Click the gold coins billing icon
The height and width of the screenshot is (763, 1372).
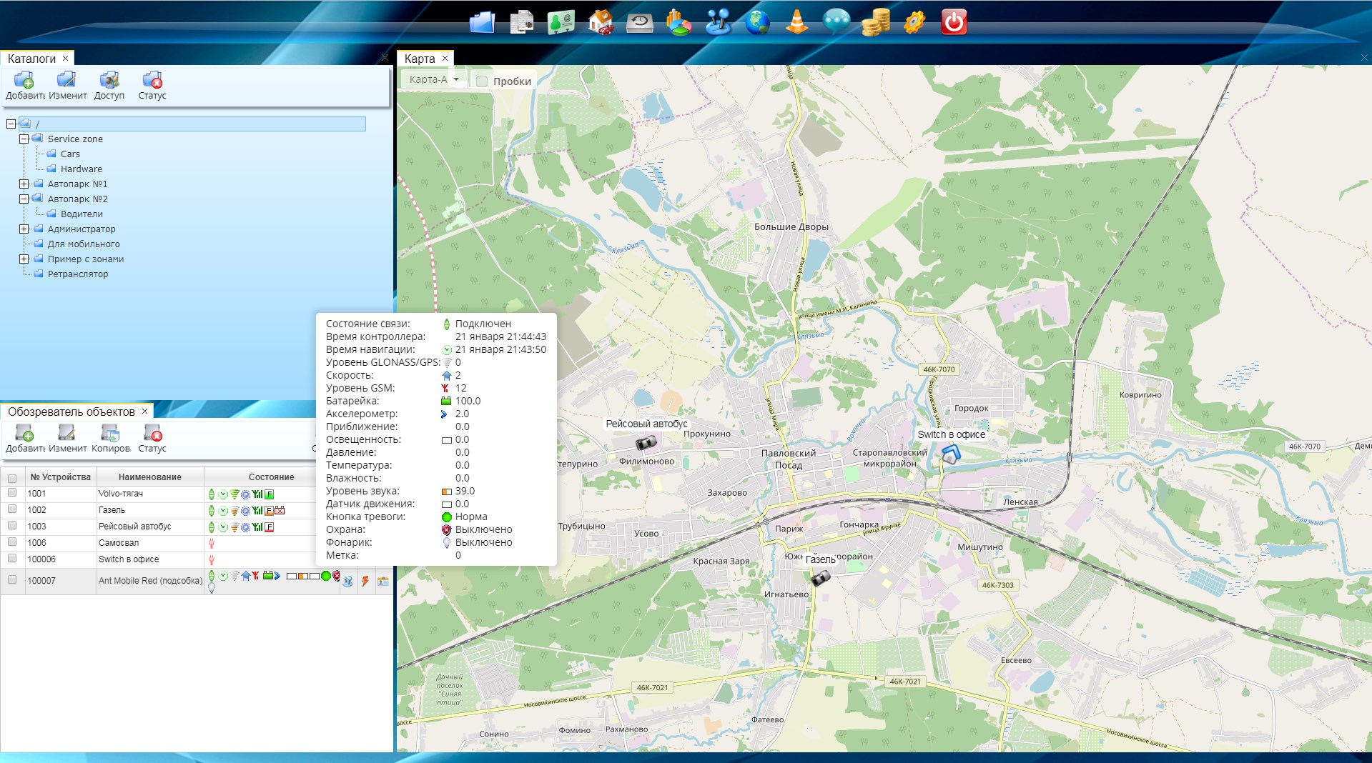875,22
